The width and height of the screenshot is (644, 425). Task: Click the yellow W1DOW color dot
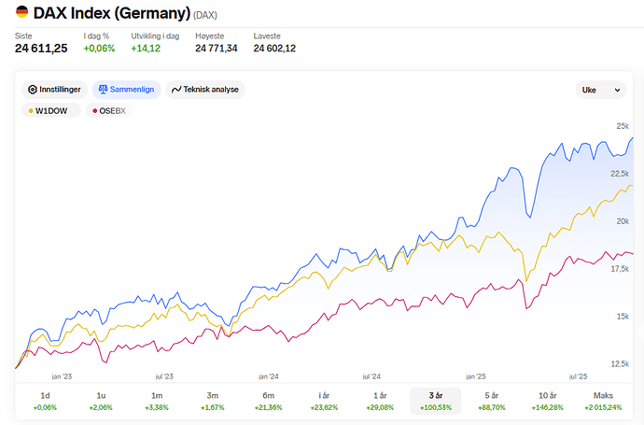32,110
